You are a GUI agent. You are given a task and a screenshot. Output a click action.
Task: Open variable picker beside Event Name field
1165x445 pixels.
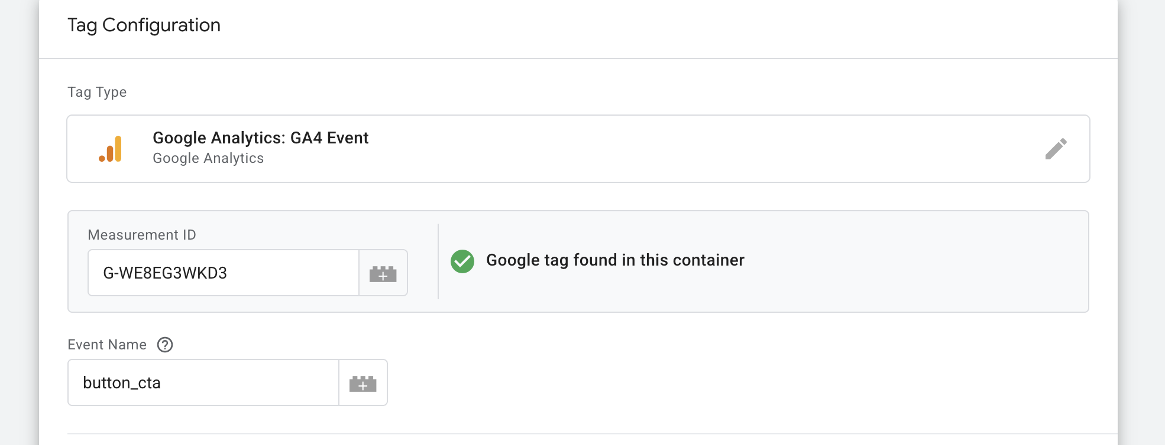tap(363, 383)
